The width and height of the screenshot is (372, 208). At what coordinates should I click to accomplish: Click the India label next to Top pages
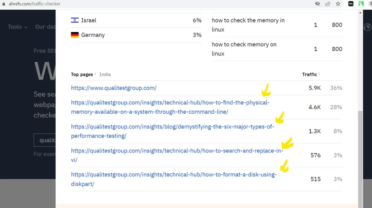click(x=105, y=74)
